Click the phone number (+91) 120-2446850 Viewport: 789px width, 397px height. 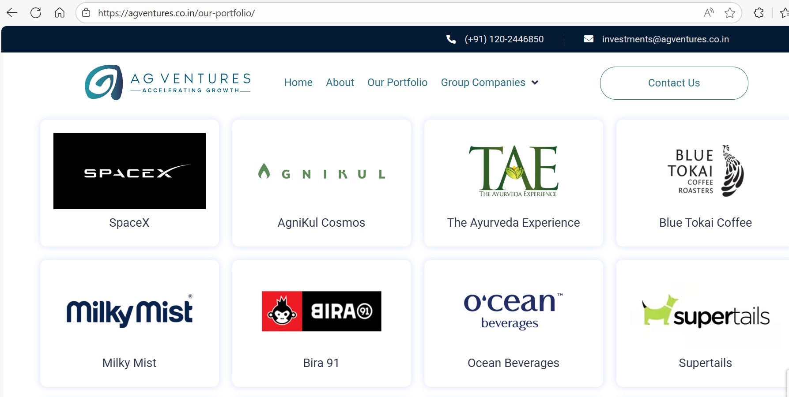(x=504, y=39)
